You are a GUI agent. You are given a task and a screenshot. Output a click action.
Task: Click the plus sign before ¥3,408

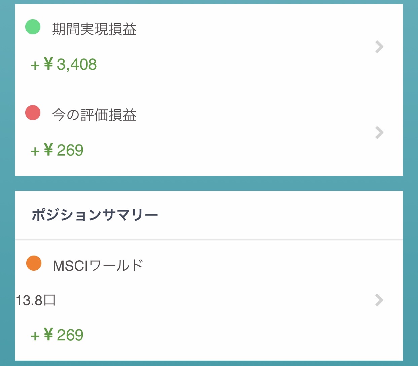35,65
